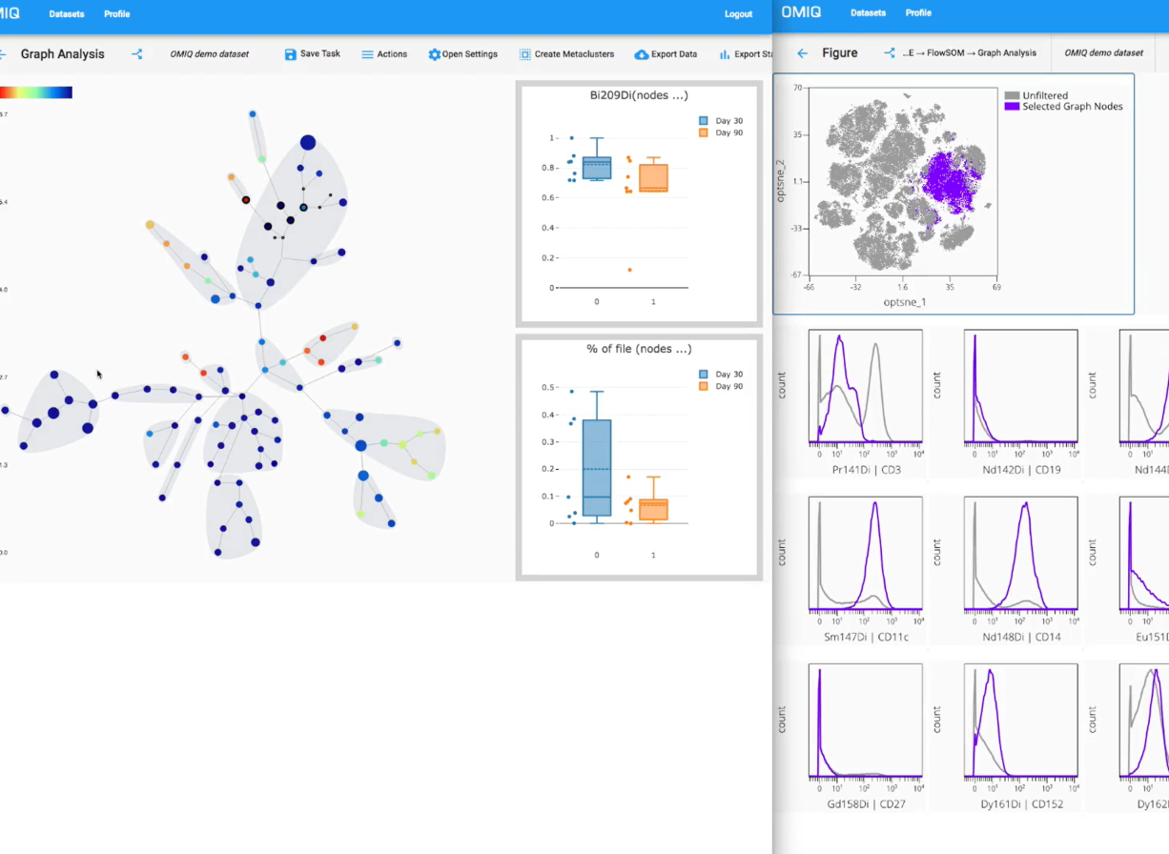Click the OMIQ demo dataset label
Image resolution: width=1169 pixels, height=854 pixels.
210,54
